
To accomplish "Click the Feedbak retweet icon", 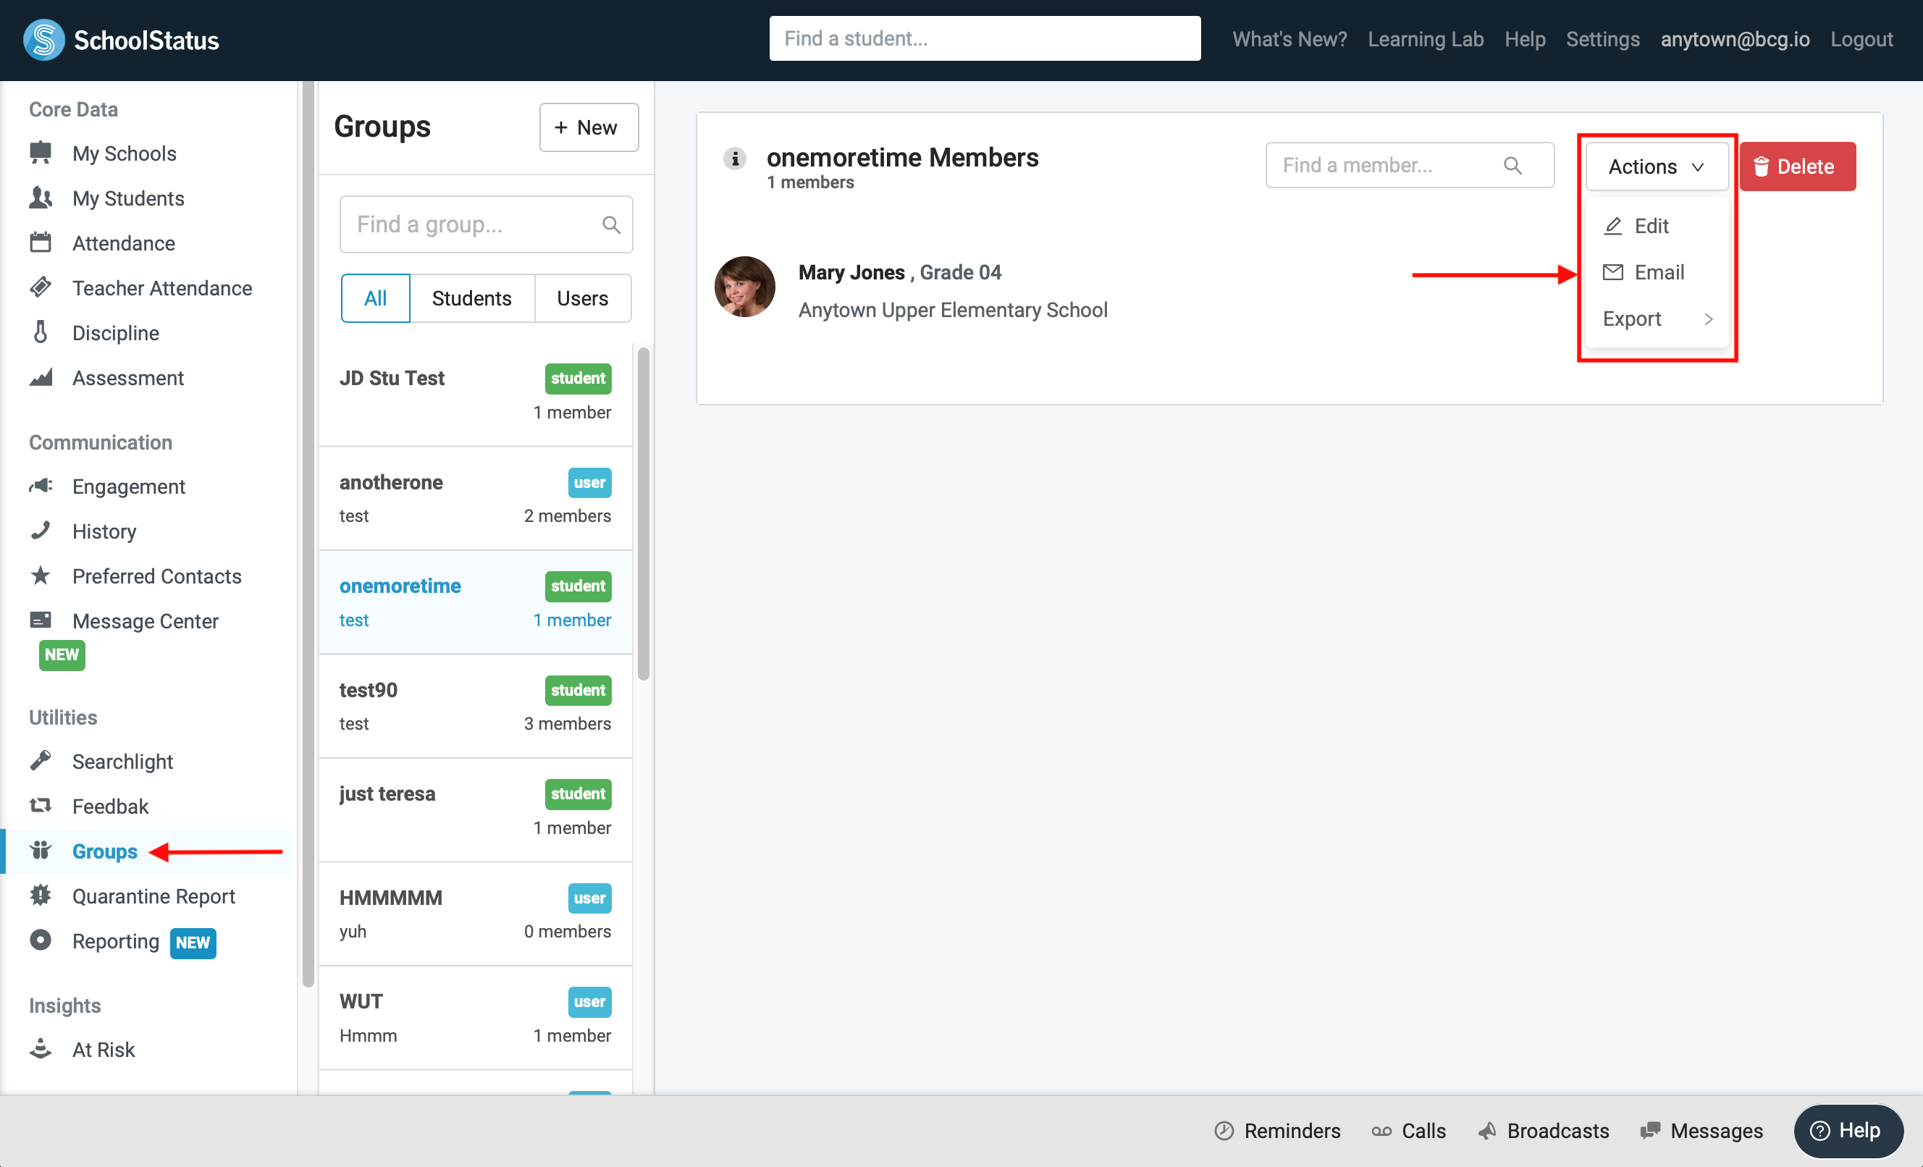I will pos(41,805).
